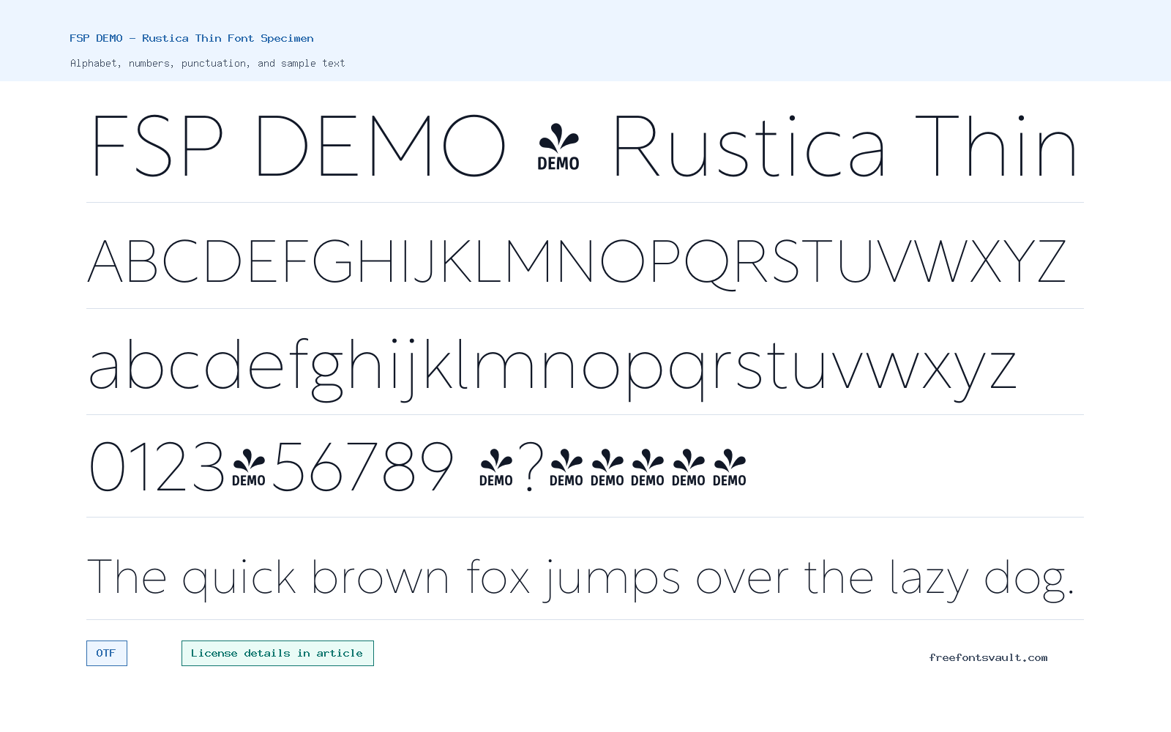
Task: Click the digits '56789' in the numbers row
Action: point(363,466)
